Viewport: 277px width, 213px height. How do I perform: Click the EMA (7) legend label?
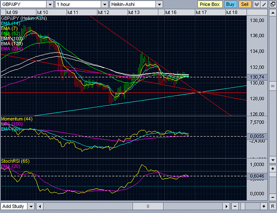[x=9, y=28]
